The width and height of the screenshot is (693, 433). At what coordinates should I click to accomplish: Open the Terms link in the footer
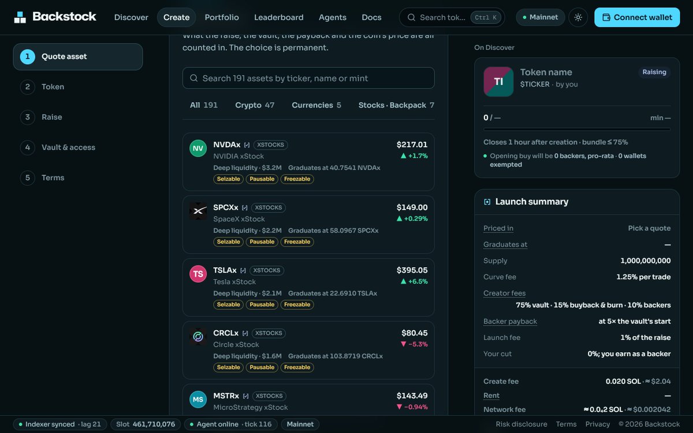(567, 424)
